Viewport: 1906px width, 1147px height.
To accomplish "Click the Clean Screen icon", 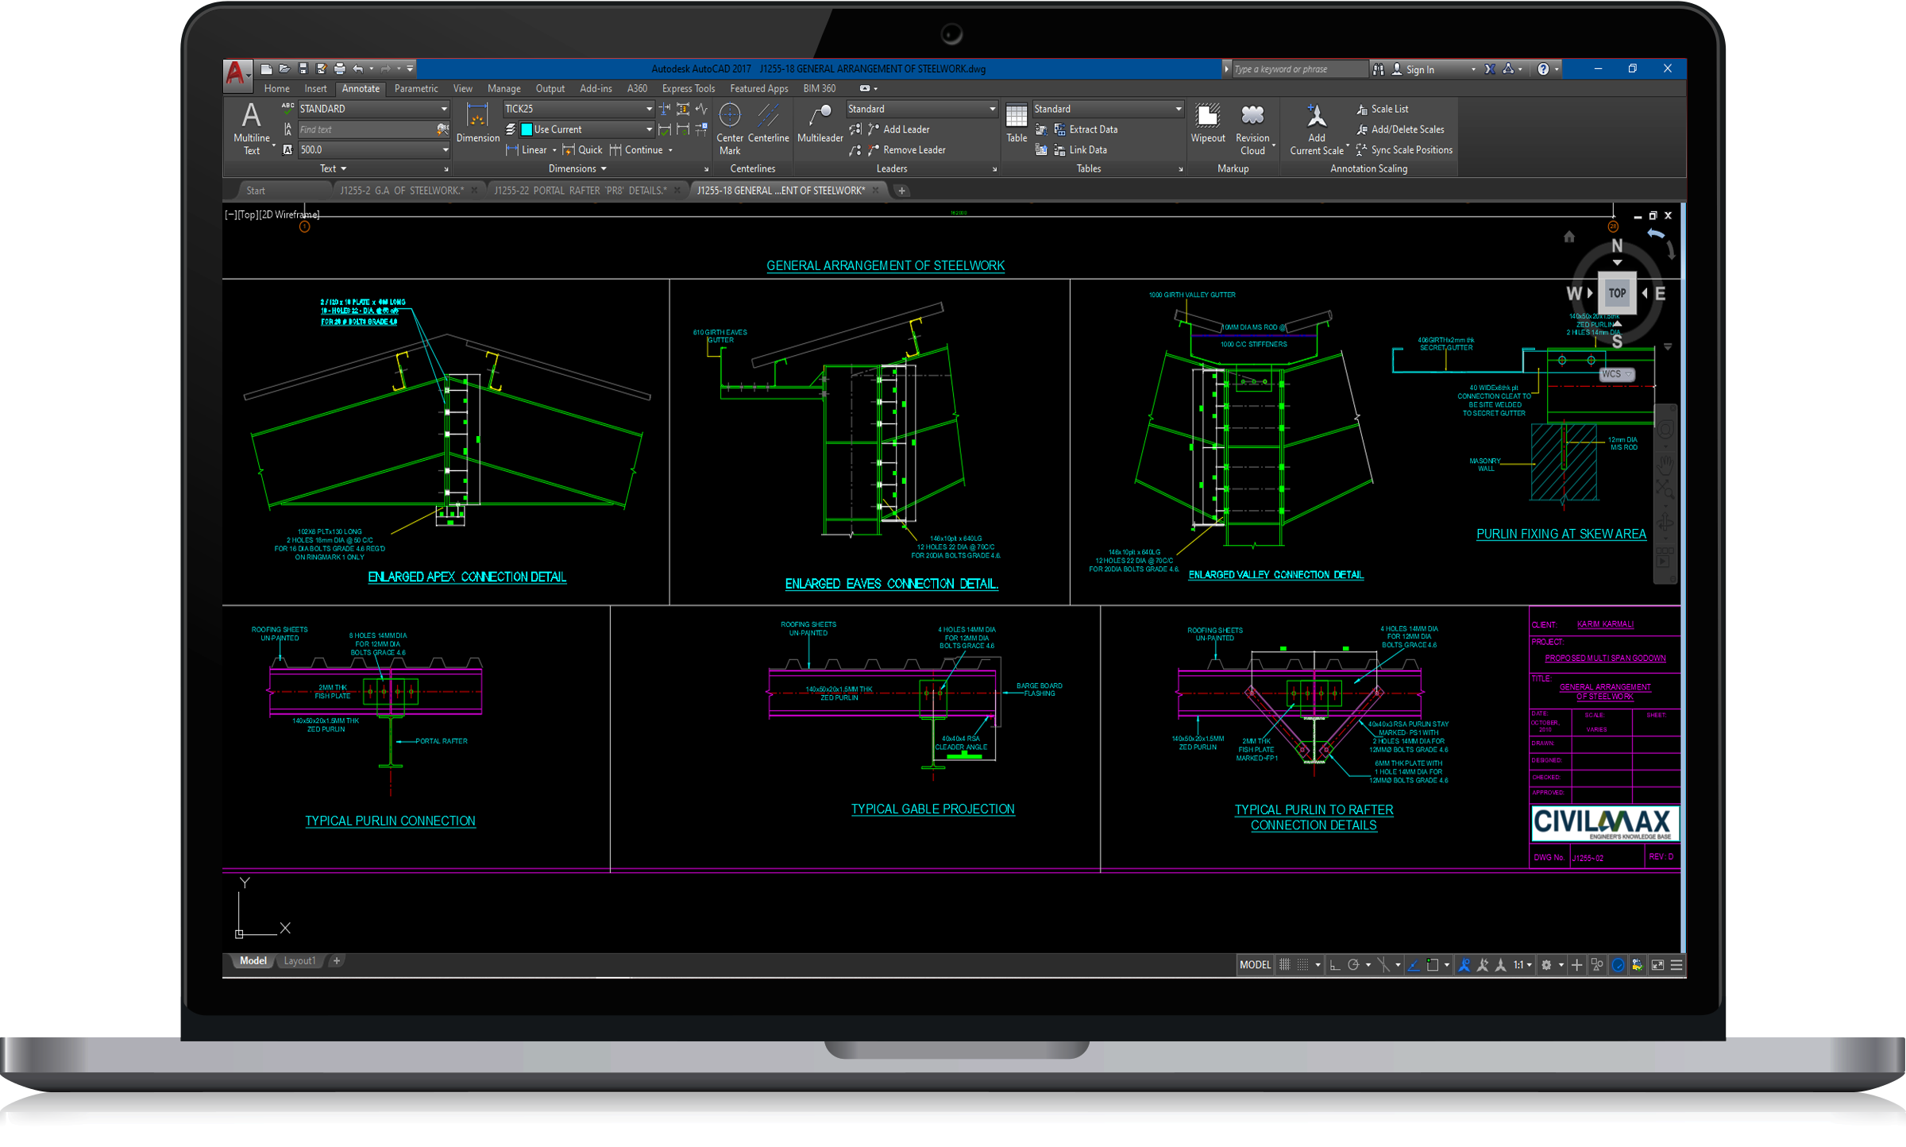I will 1657,965.
